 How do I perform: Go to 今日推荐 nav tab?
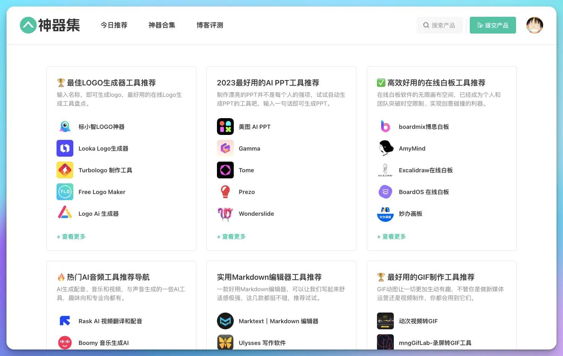[114, 25]
